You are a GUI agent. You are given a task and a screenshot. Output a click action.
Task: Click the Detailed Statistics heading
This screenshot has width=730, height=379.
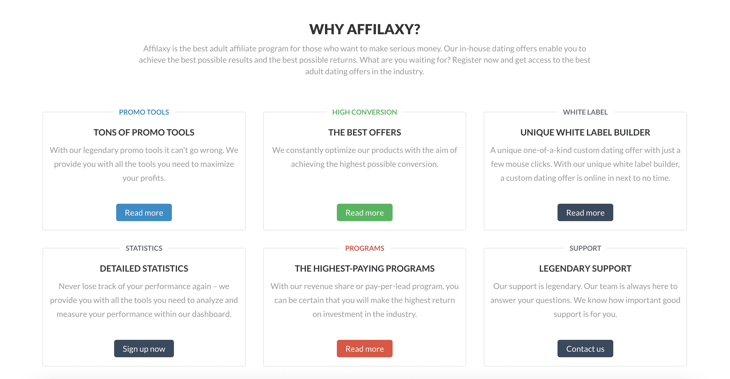[x=144, y=268]
